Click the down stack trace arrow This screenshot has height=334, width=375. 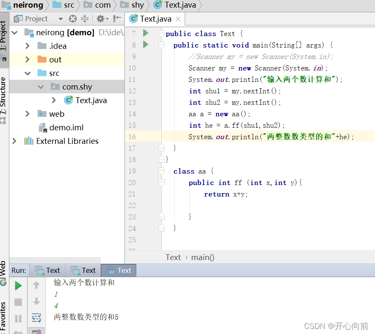point(37,301)
